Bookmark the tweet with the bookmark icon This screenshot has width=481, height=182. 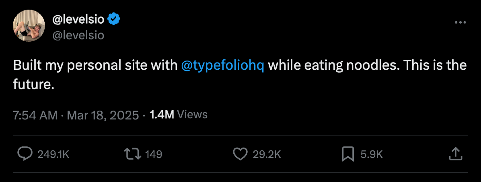pyautogui.click(x=348, y=154)
